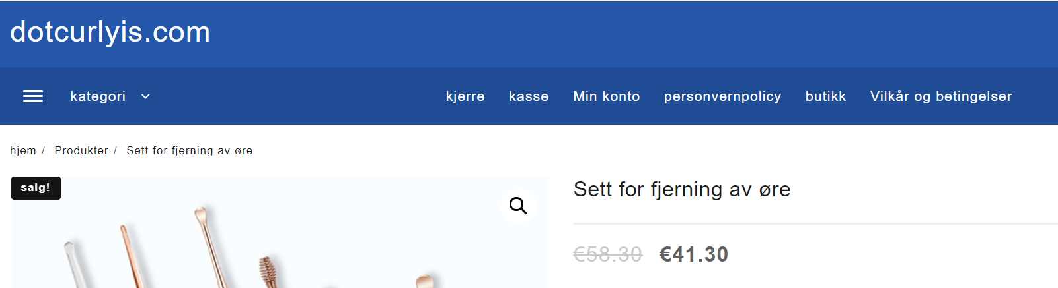This screenshot has width=1058, height=288.
Task: Click the salg! sale badge
Action: [36, 188]
